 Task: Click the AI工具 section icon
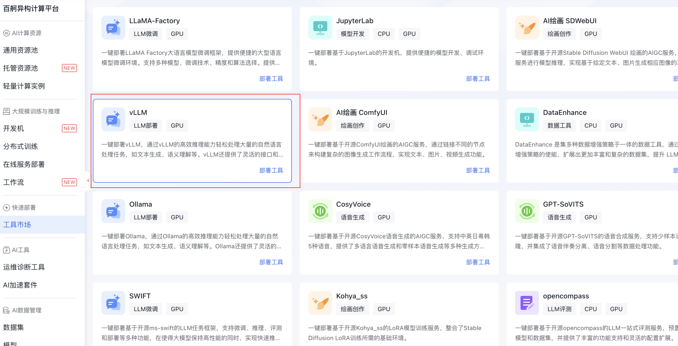pos(6,250)
